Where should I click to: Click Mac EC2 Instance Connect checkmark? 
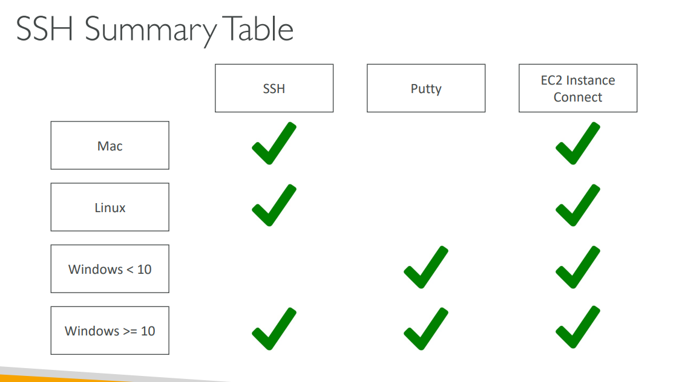pyautogui.click(x=577, y=145)
